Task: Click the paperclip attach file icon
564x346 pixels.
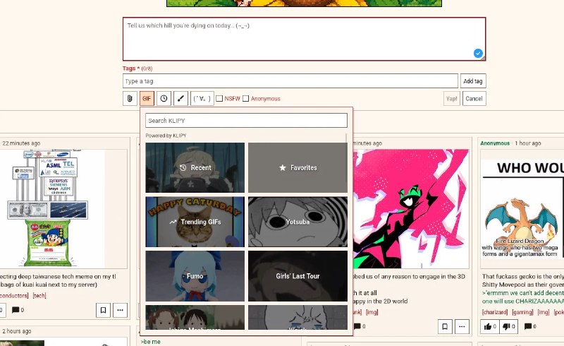Action: click(x=130, y=98)
